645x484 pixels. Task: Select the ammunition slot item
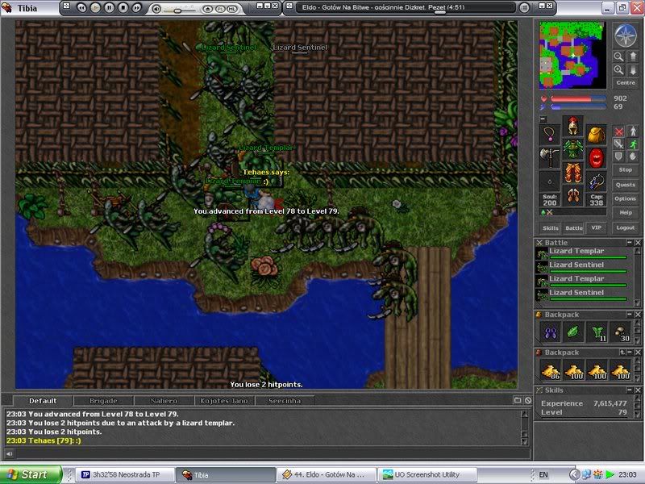coord(596,181)
